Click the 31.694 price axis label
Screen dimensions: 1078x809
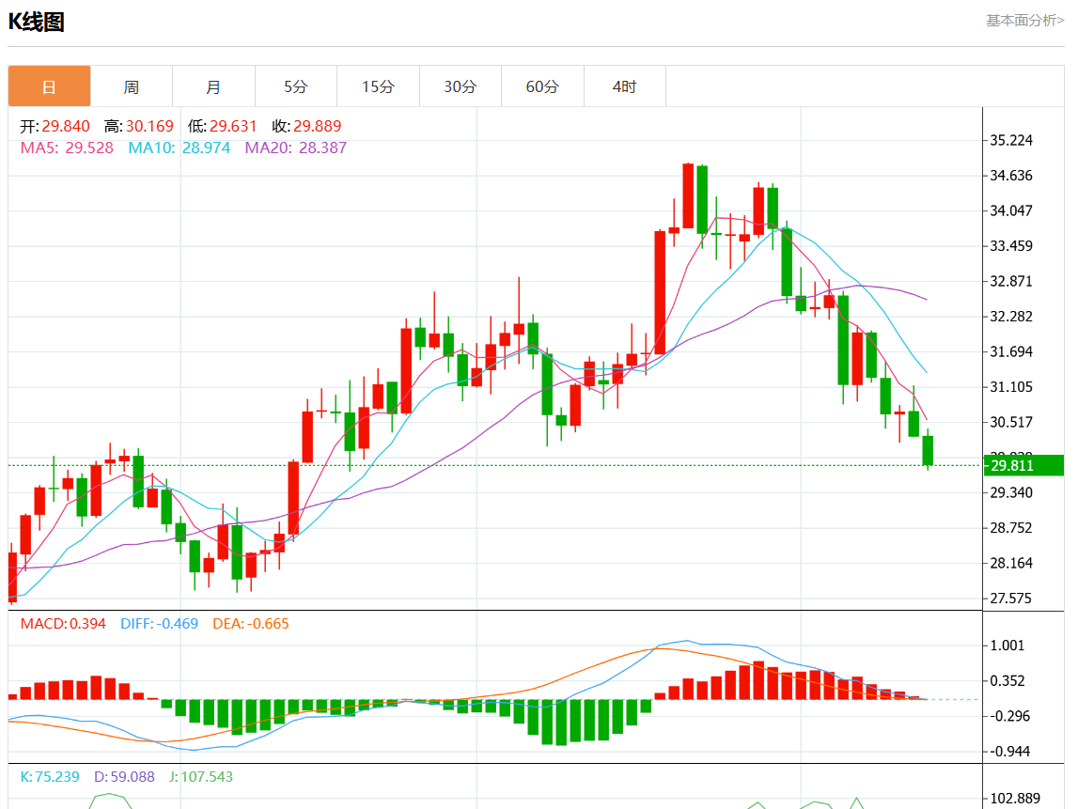[1010, 352]
